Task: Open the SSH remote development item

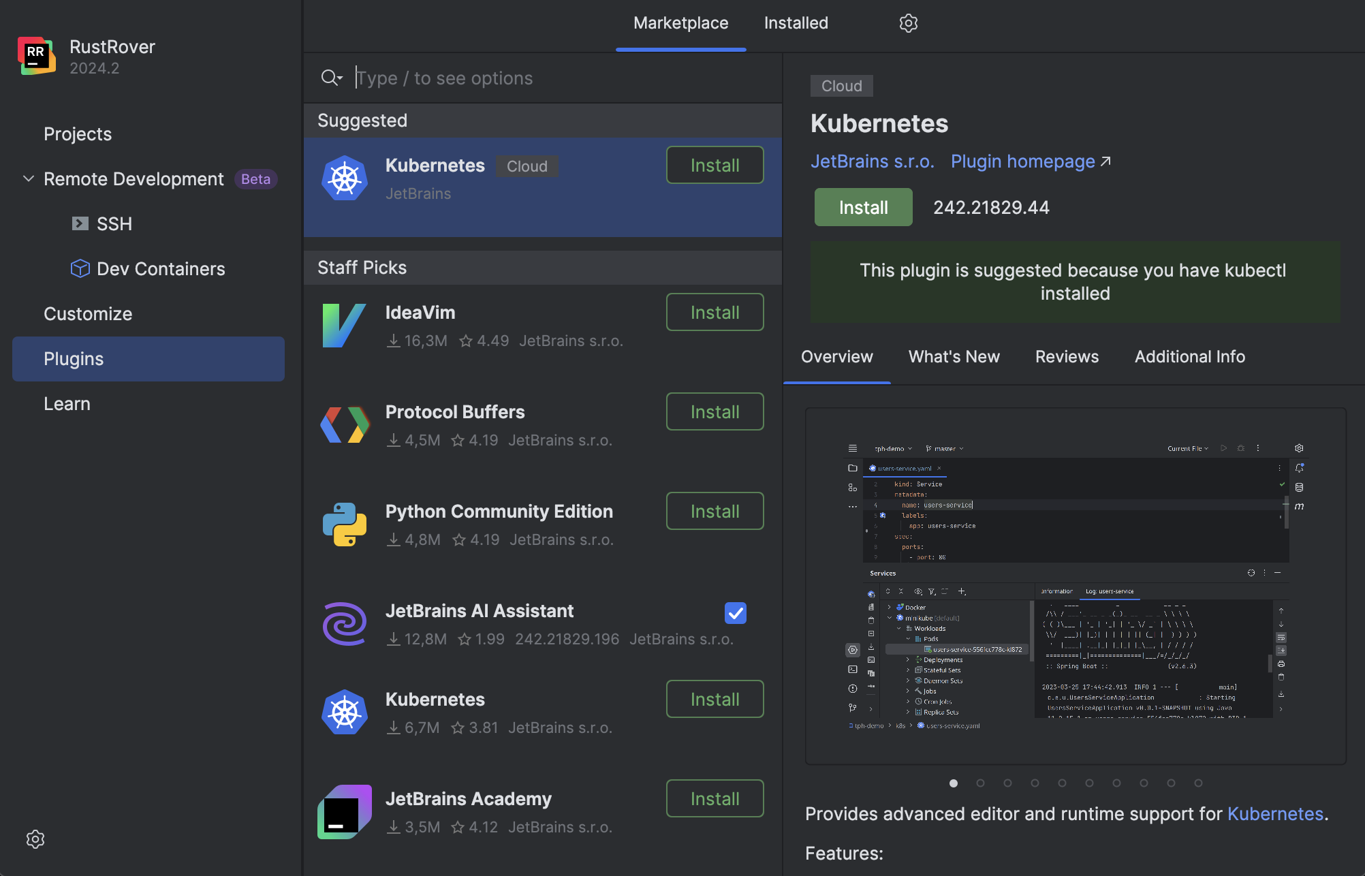Action: click(x=114, y=224)
